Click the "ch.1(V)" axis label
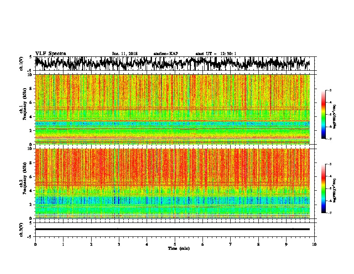The image size is (354, 274). click(21, 64)
